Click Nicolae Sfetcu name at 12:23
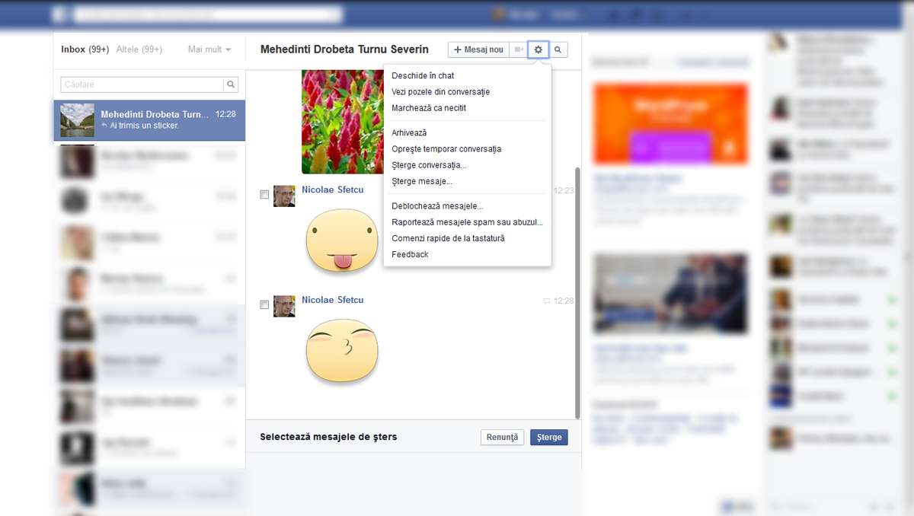 [x=332, y=190]
